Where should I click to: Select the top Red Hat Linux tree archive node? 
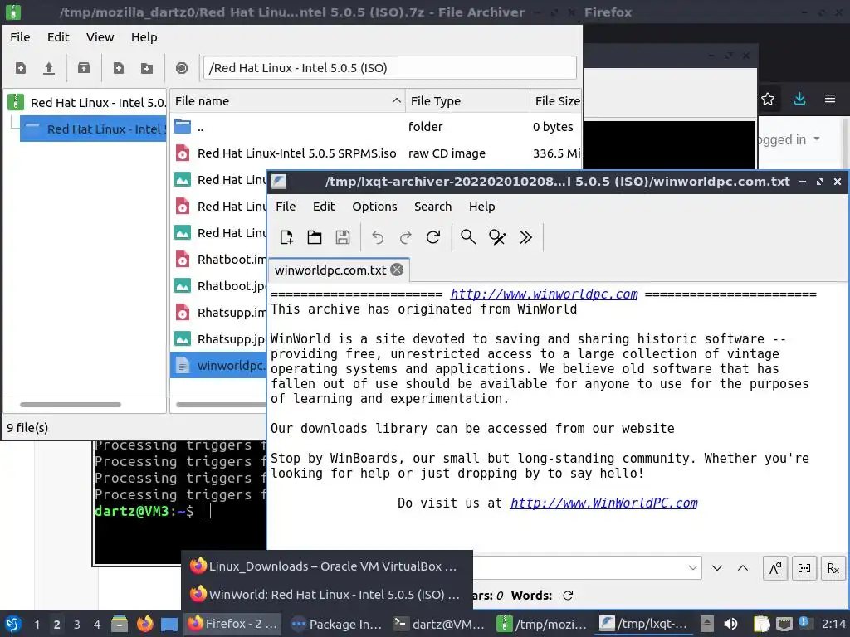tap(86, 102)
